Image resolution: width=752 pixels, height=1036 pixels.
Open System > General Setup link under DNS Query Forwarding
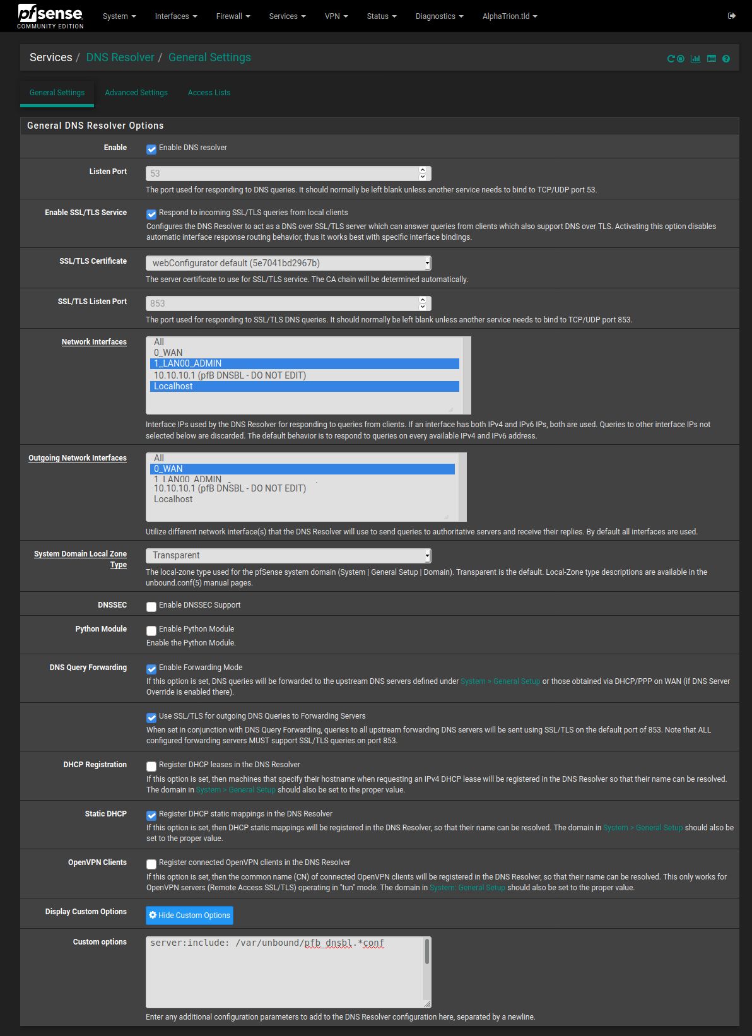pos(500,681)
